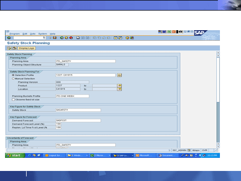Click the Safety Stock field 9ASAFETY
Viewport: 241px width, 181px height.
tap(78, 110)
